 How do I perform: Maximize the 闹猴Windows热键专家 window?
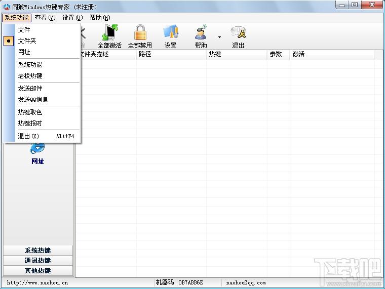[355, 5]
